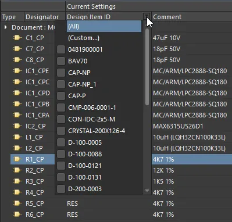Select the component icon for R6_CP

tap(17, 214)
